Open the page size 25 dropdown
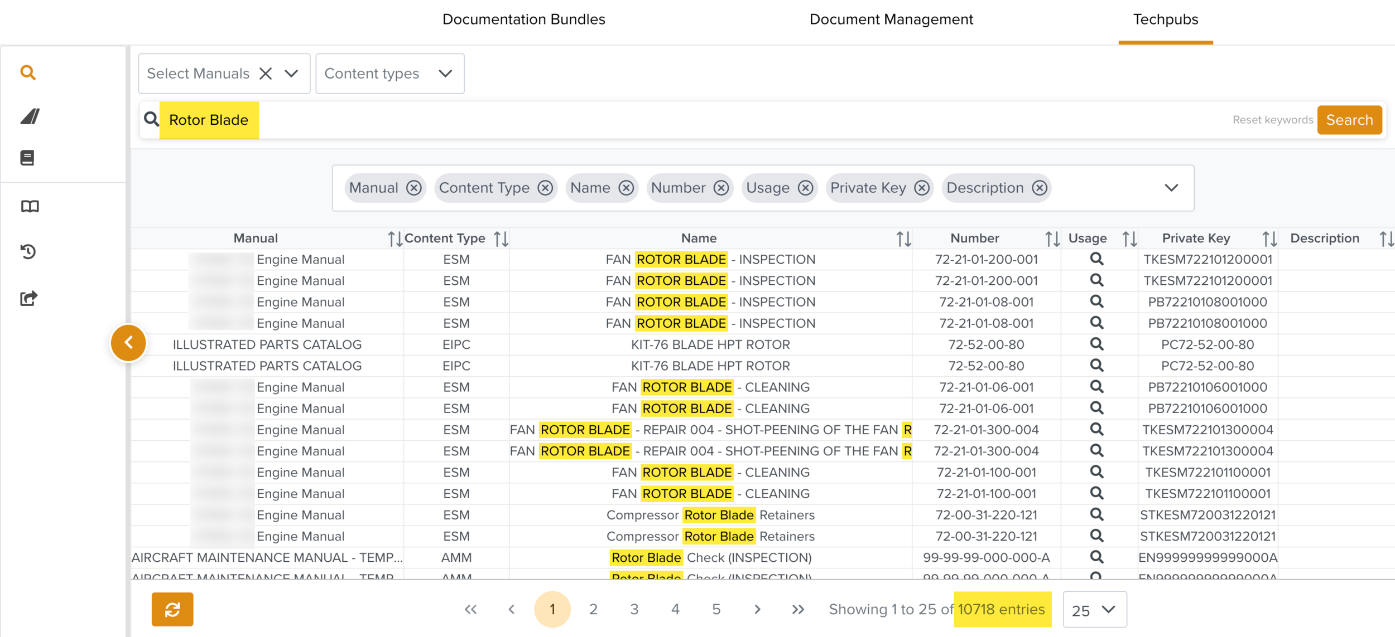Screen dimensions: 1395x637 (x=1094, y=610)
